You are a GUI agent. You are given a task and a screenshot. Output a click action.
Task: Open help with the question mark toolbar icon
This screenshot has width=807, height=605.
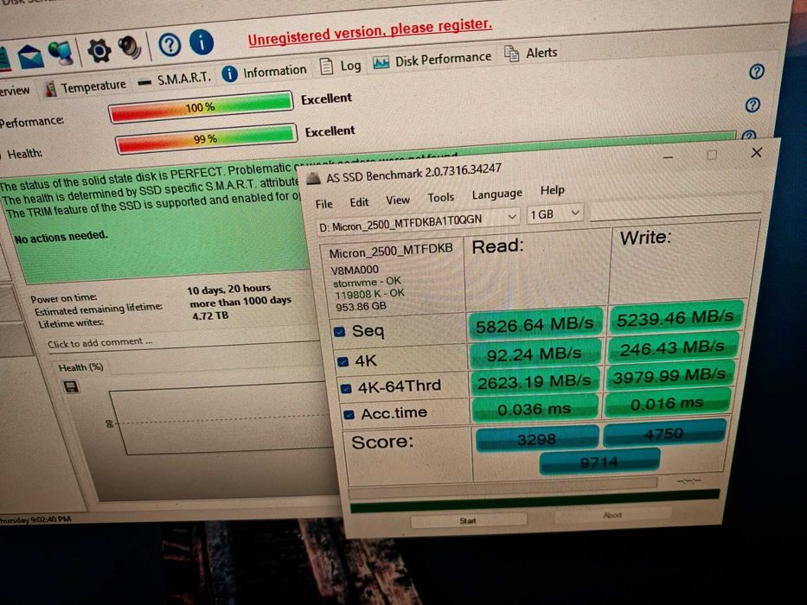(170, 45)
